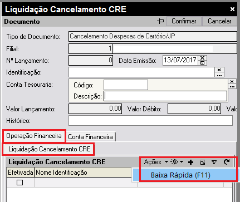
Task: Click the Data Emissão date field
Action: [180, 60]
